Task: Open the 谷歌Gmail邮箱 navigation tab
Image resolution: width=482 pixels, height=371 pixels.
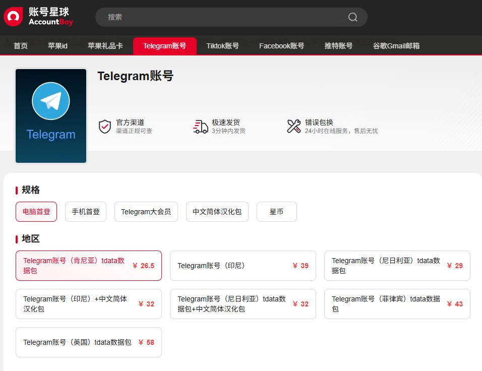Action: click(396, 46)
